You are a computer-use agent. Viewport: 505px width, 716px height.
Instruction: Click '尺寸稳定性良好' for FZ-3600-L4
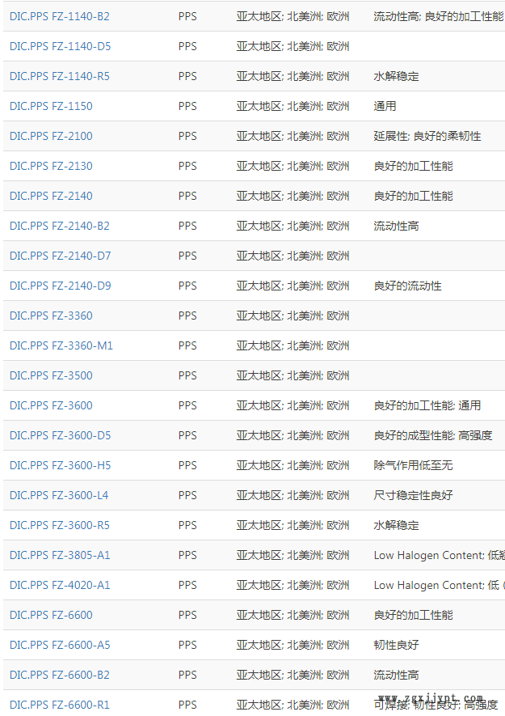[414, 495]
